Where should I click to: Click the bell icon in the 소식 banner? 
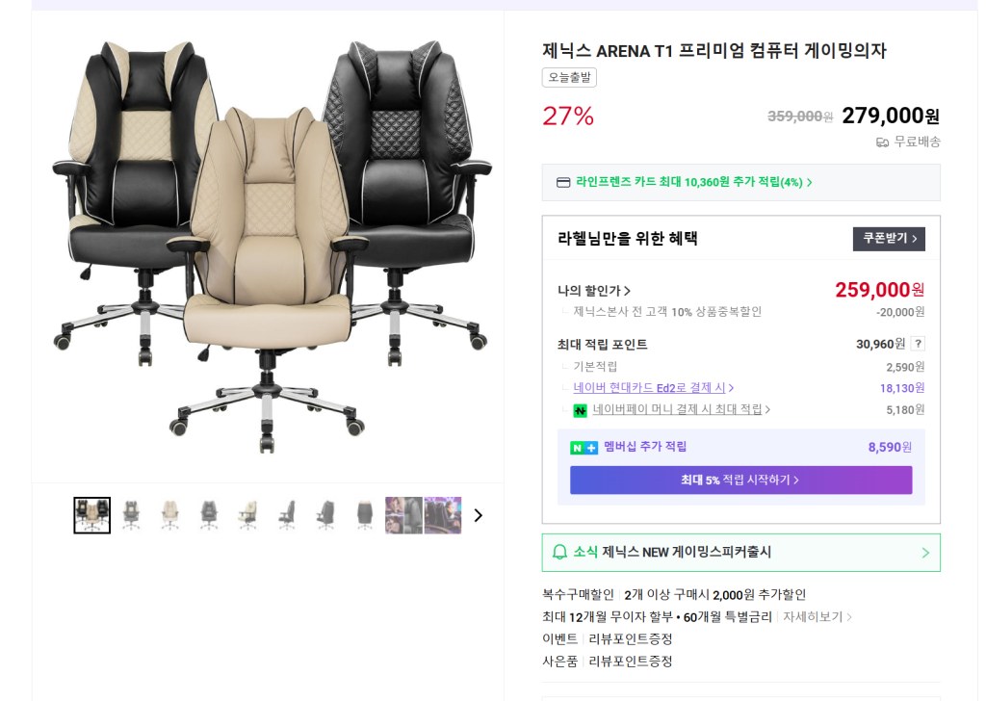click(559, 552)
